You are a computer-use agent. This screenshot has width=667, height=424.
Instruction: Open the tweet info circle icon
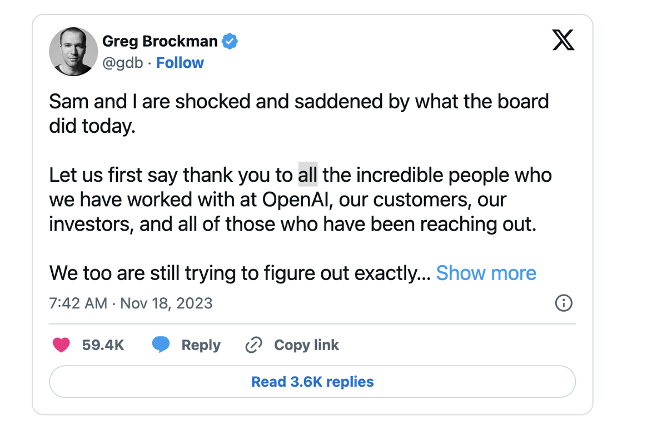pyautogui.click(x=564, y=303)
